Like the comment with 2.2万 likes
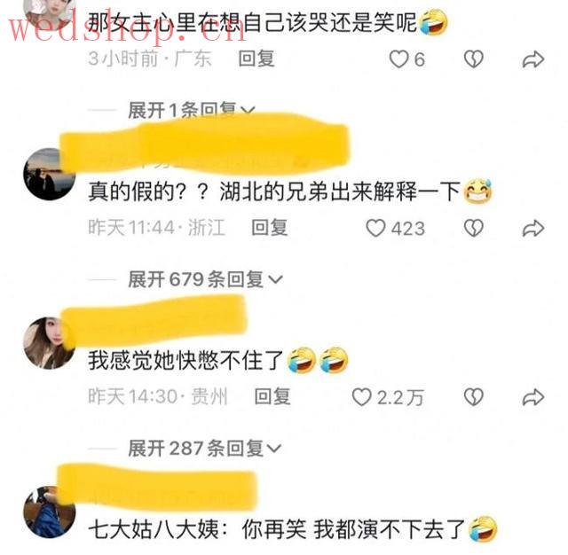 tap(361, 397)
